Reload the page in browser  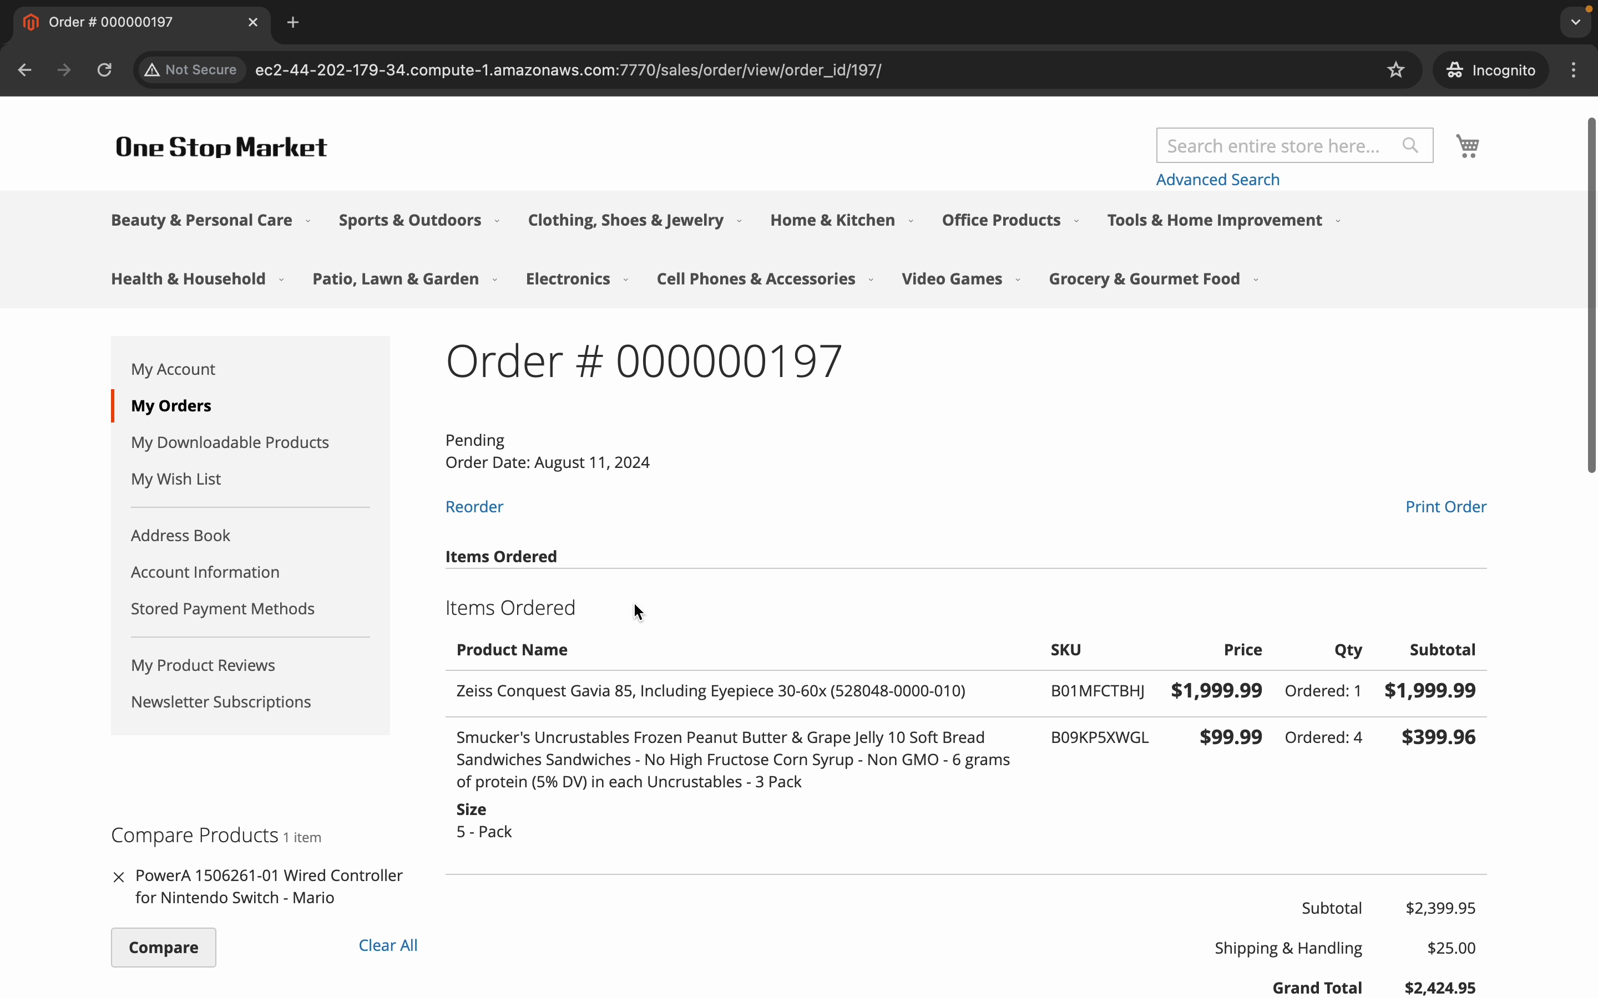coord(104,70)
